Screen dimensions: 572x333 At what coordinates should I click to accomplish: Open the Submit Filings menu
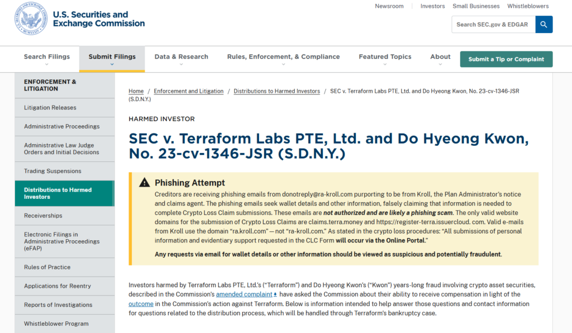click(x=112, y=56)
